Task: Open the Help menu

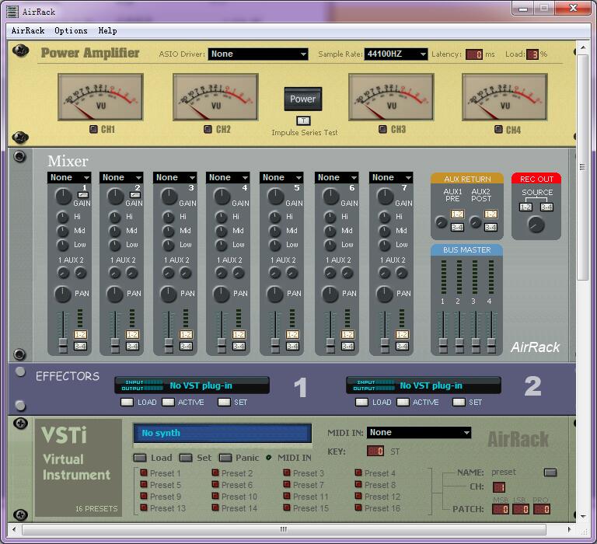Action: click(107, 31)
